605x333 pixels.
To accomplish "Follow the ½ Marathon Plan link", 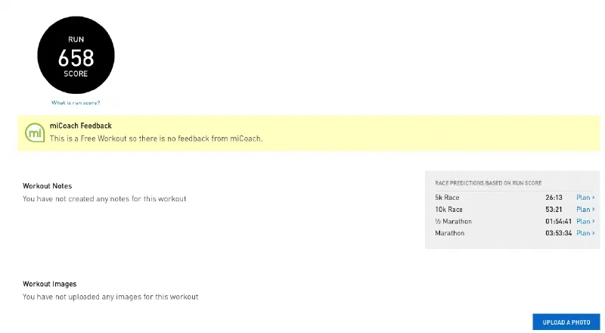I will pos(585,222).
